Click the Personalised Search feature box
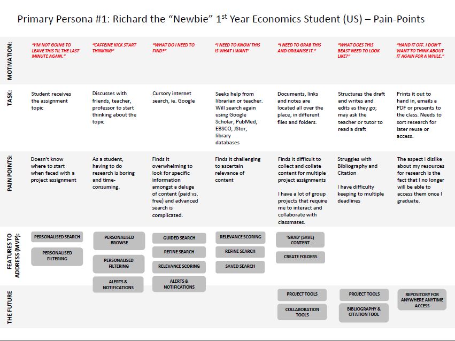This screenshot has height=341, width=455. point(57,237)
